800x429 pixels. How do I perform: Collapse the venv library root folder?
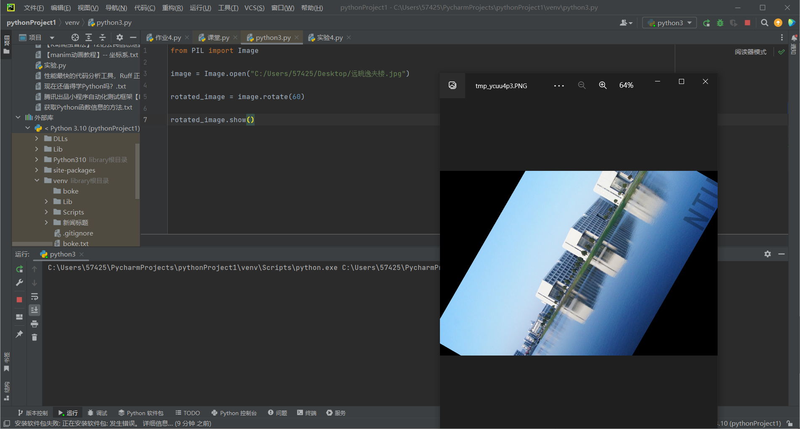pyautogui.click(x=37, y=180)
